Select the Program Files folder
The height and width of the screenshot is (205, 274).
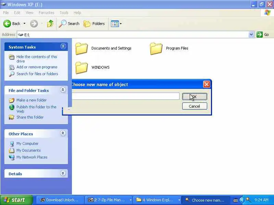click(169, 48)
